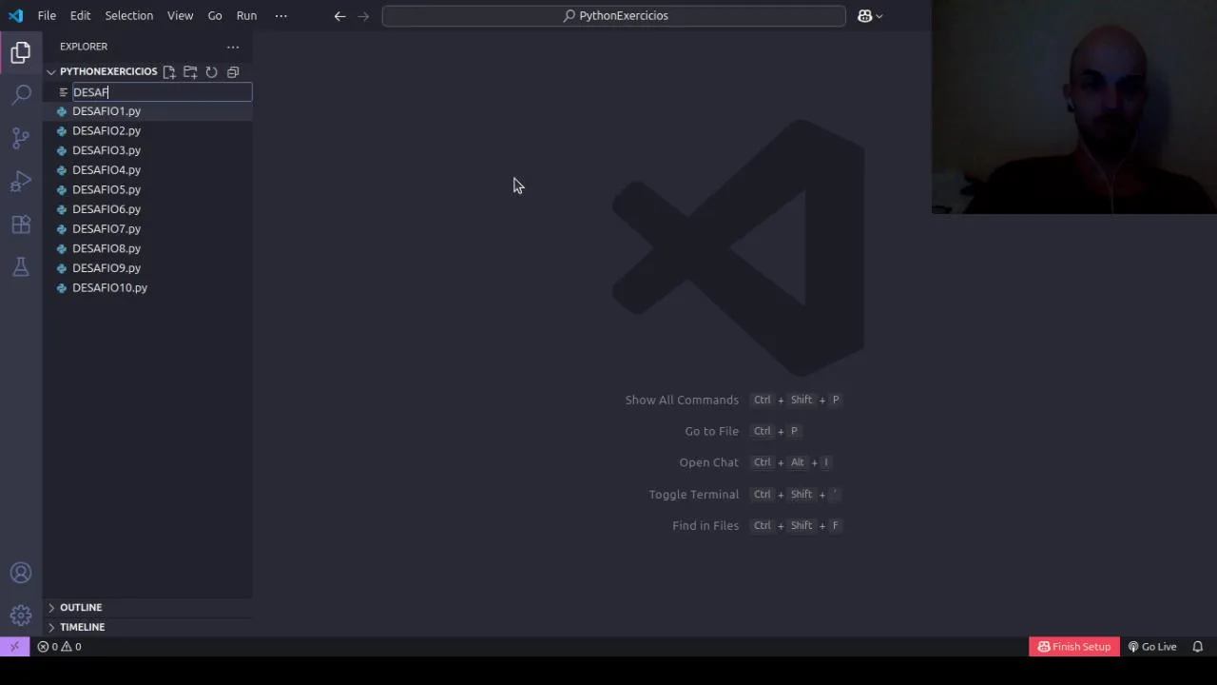Open the Accounts icon
The width and height of the screenshot is (1217, 685).
[x=21, y=573]
